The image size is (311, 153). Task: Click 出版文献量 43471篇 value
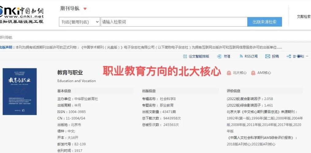coord(169,112)
